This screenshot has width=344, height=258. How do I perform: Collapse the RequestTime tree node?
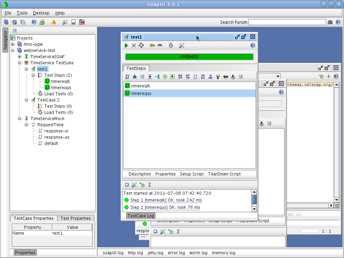click(26, 125)
